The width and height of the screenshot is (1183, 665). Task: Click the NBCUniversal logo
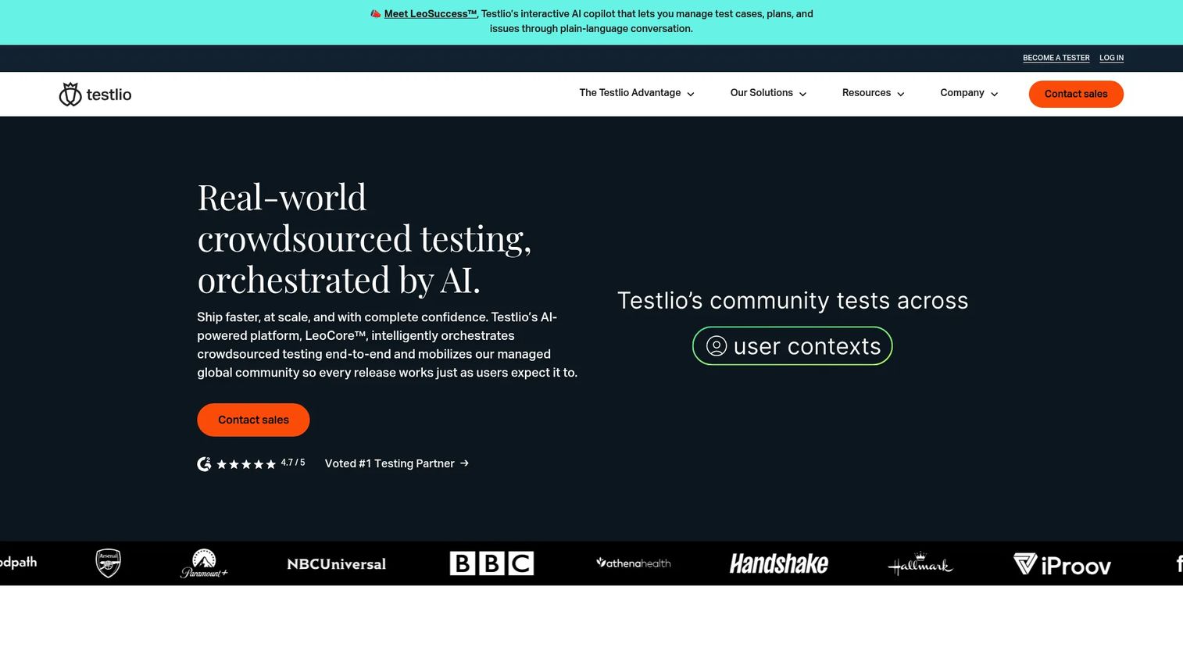point(336,564)
